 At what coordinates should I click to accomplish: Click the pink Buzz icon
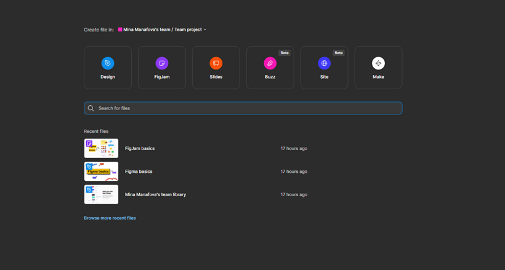point(270,63)
